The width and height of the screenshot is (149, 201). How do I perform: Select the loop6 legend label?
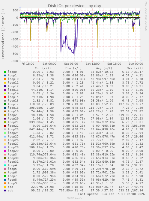click(x=12, y=173)
